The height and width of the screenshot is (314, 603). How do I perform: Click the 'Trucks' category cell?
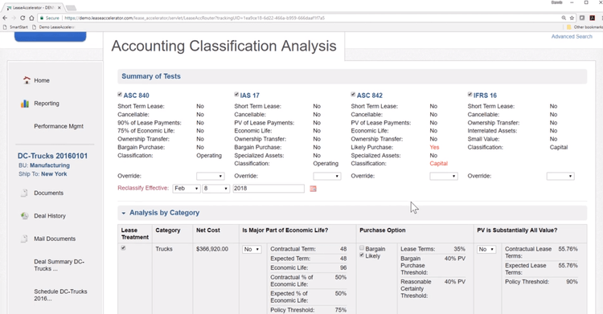click(x=164, y=249)
